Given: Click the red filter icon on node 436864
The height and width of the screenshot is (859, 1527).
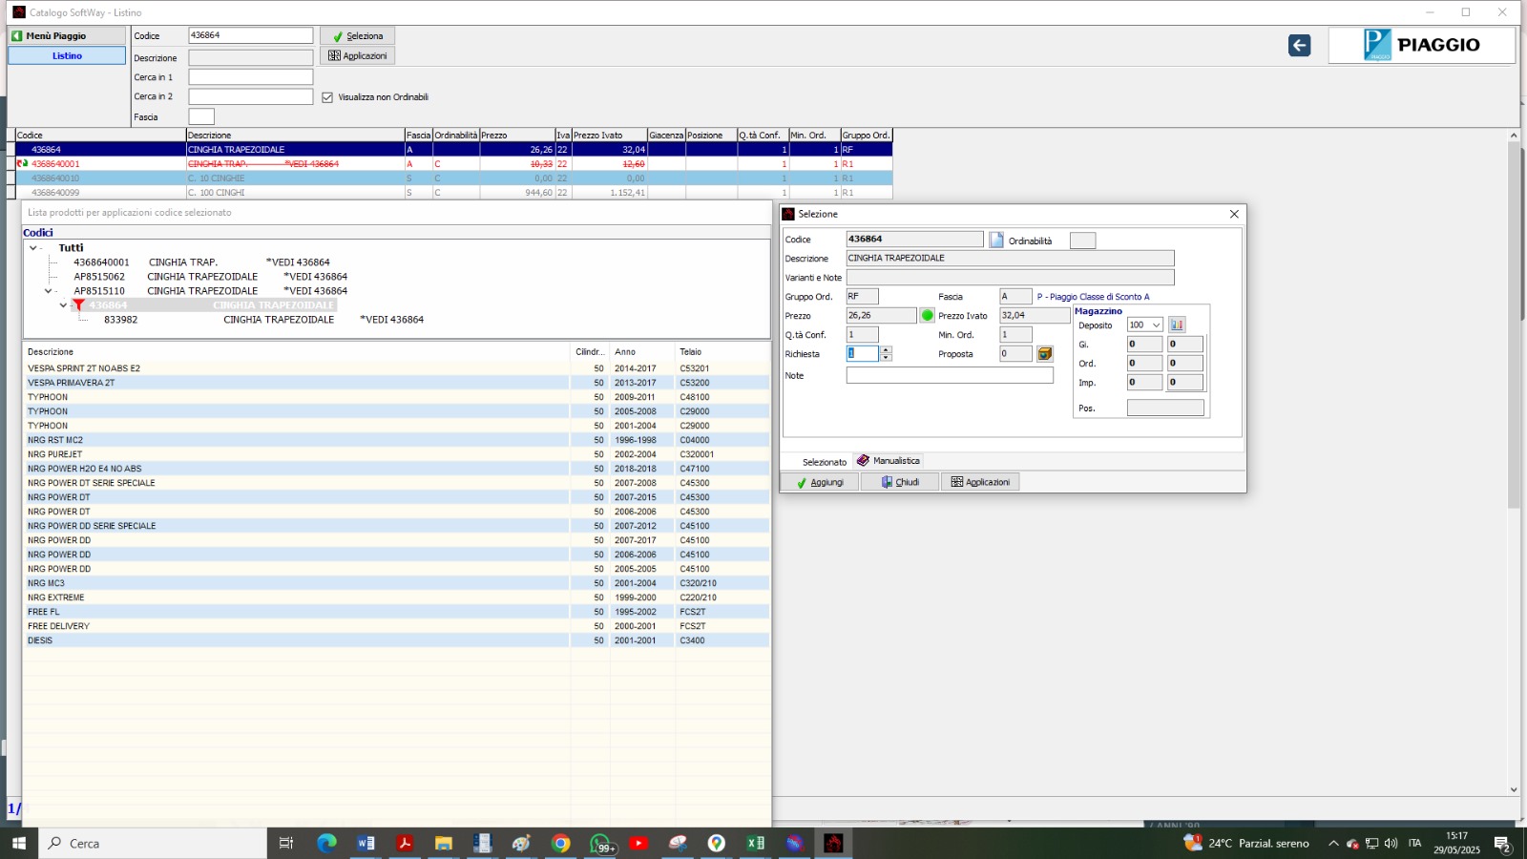Looking at the screenshot, I should pyautogui.click(x=78, y=305).
